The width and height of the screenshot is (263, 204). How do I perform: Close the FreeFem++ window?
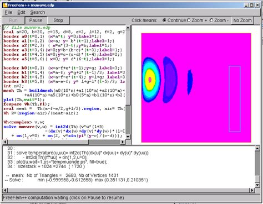click(257, 5)
